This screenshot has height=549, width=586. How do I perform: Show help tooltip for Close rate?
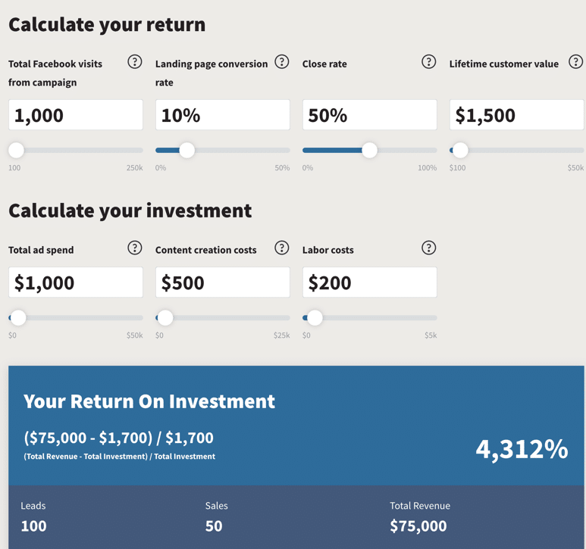(428, 61)
